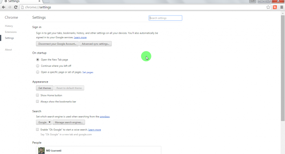Select Settings in the sidebar
Screen dimensions: 285x154
[x=9, y=38]
